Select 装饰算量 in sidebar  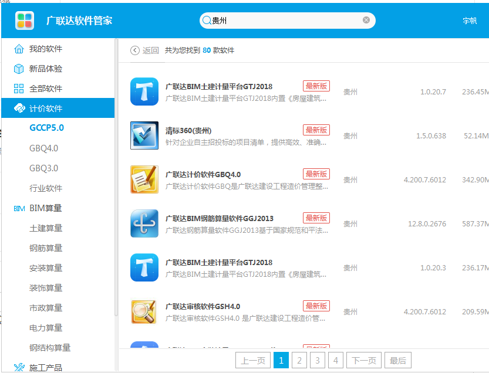tap(46, 288)
